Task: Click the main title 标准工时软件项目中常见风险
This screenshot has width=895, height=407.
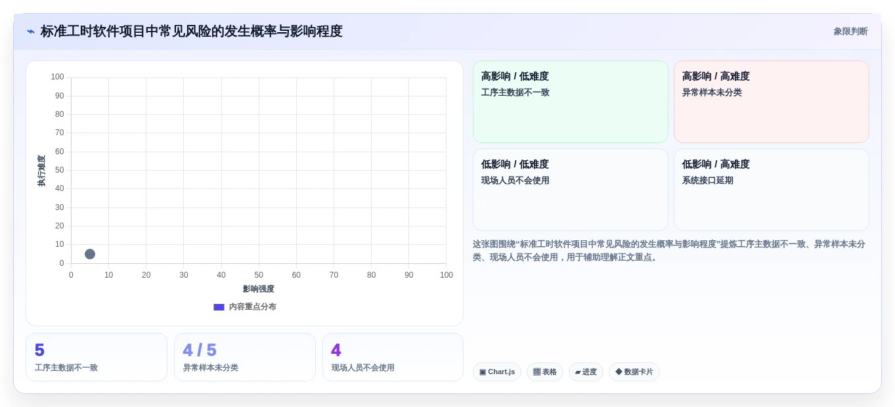Action: [x=192, y=32]
